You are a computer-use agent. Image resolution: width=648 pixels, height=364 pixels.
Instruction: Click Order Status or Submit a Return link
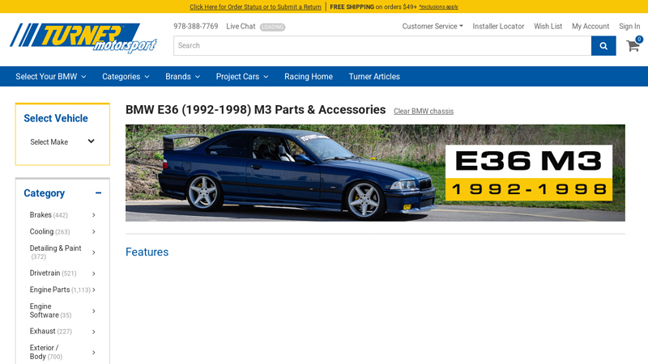pos(255,6)
